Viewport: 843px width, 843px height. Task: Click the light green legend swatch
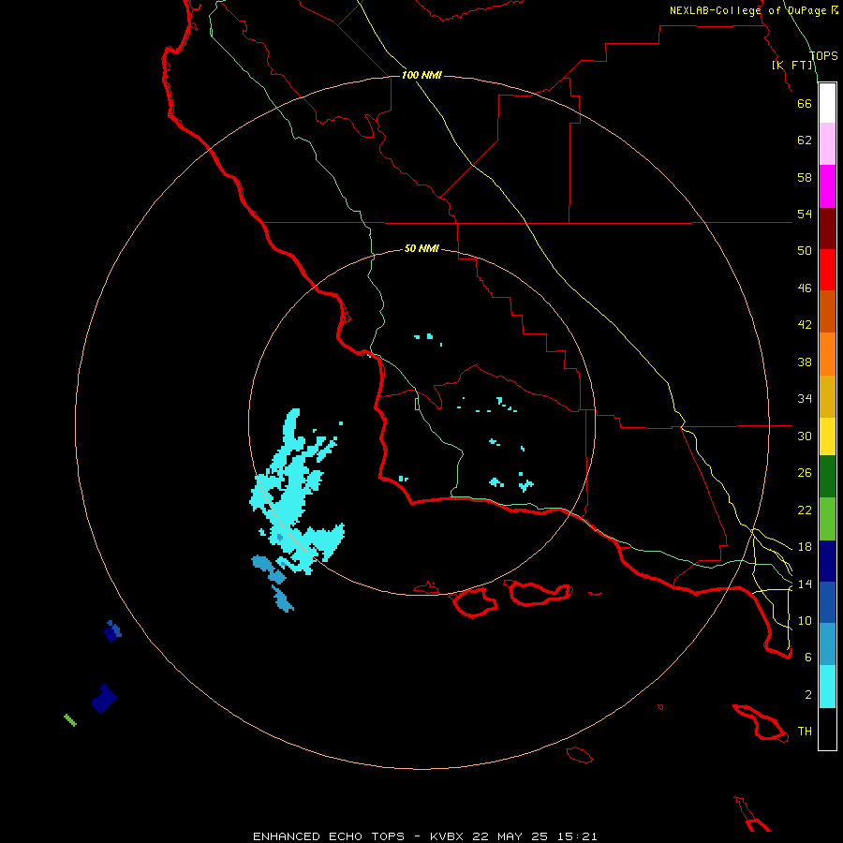coord(827,519)
